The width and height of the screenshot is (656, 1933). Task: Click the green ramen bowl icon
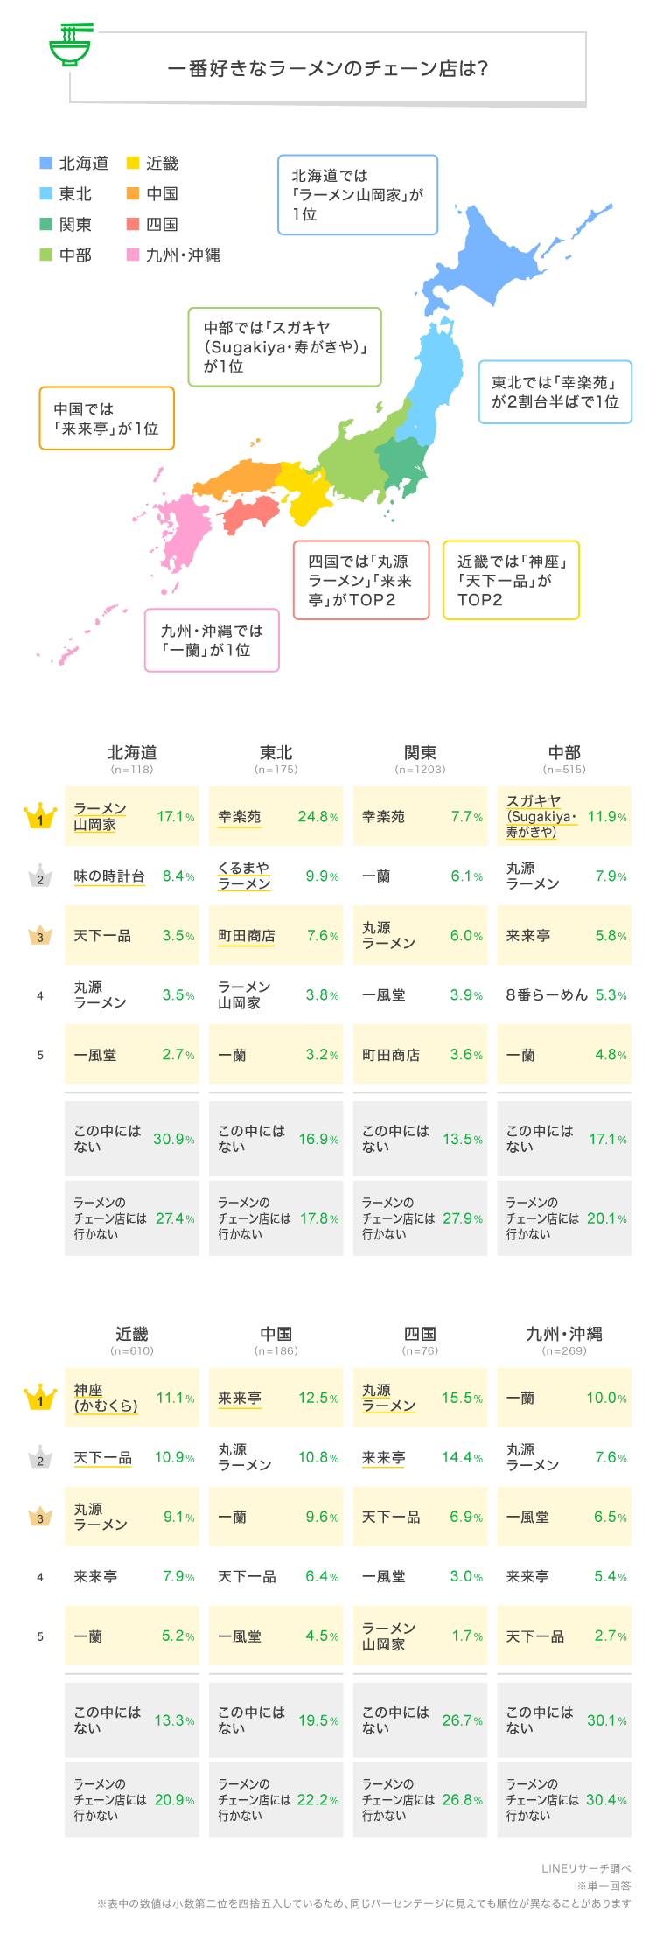click(70, 45)
